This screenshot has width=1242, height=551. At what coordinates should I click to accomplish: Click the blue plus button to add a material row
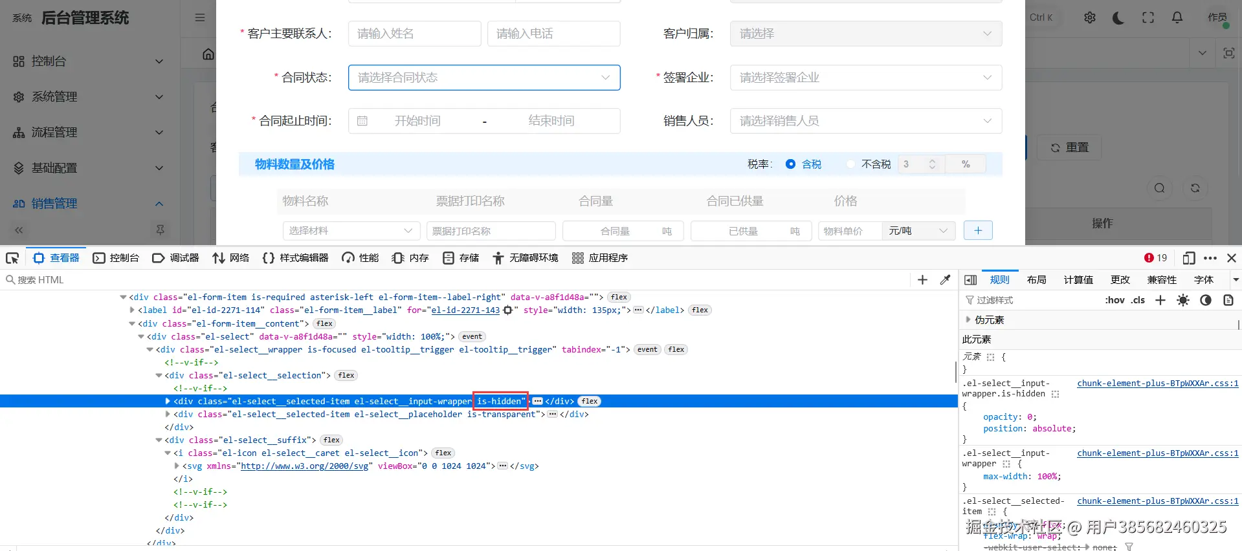coord(977,231)
